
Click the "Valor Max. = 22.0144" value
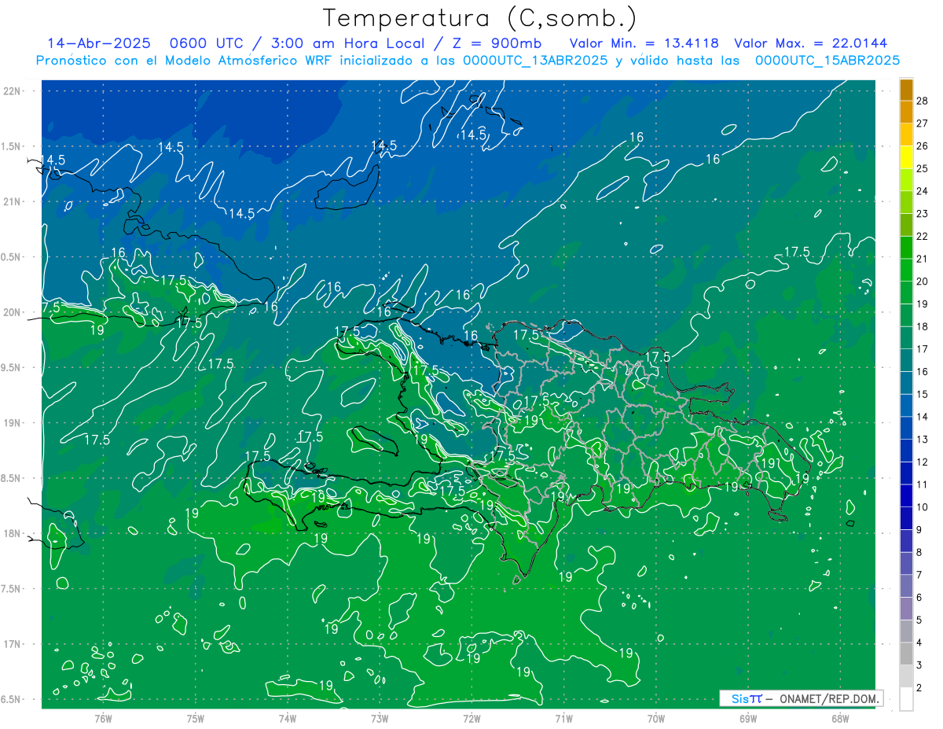811,43
